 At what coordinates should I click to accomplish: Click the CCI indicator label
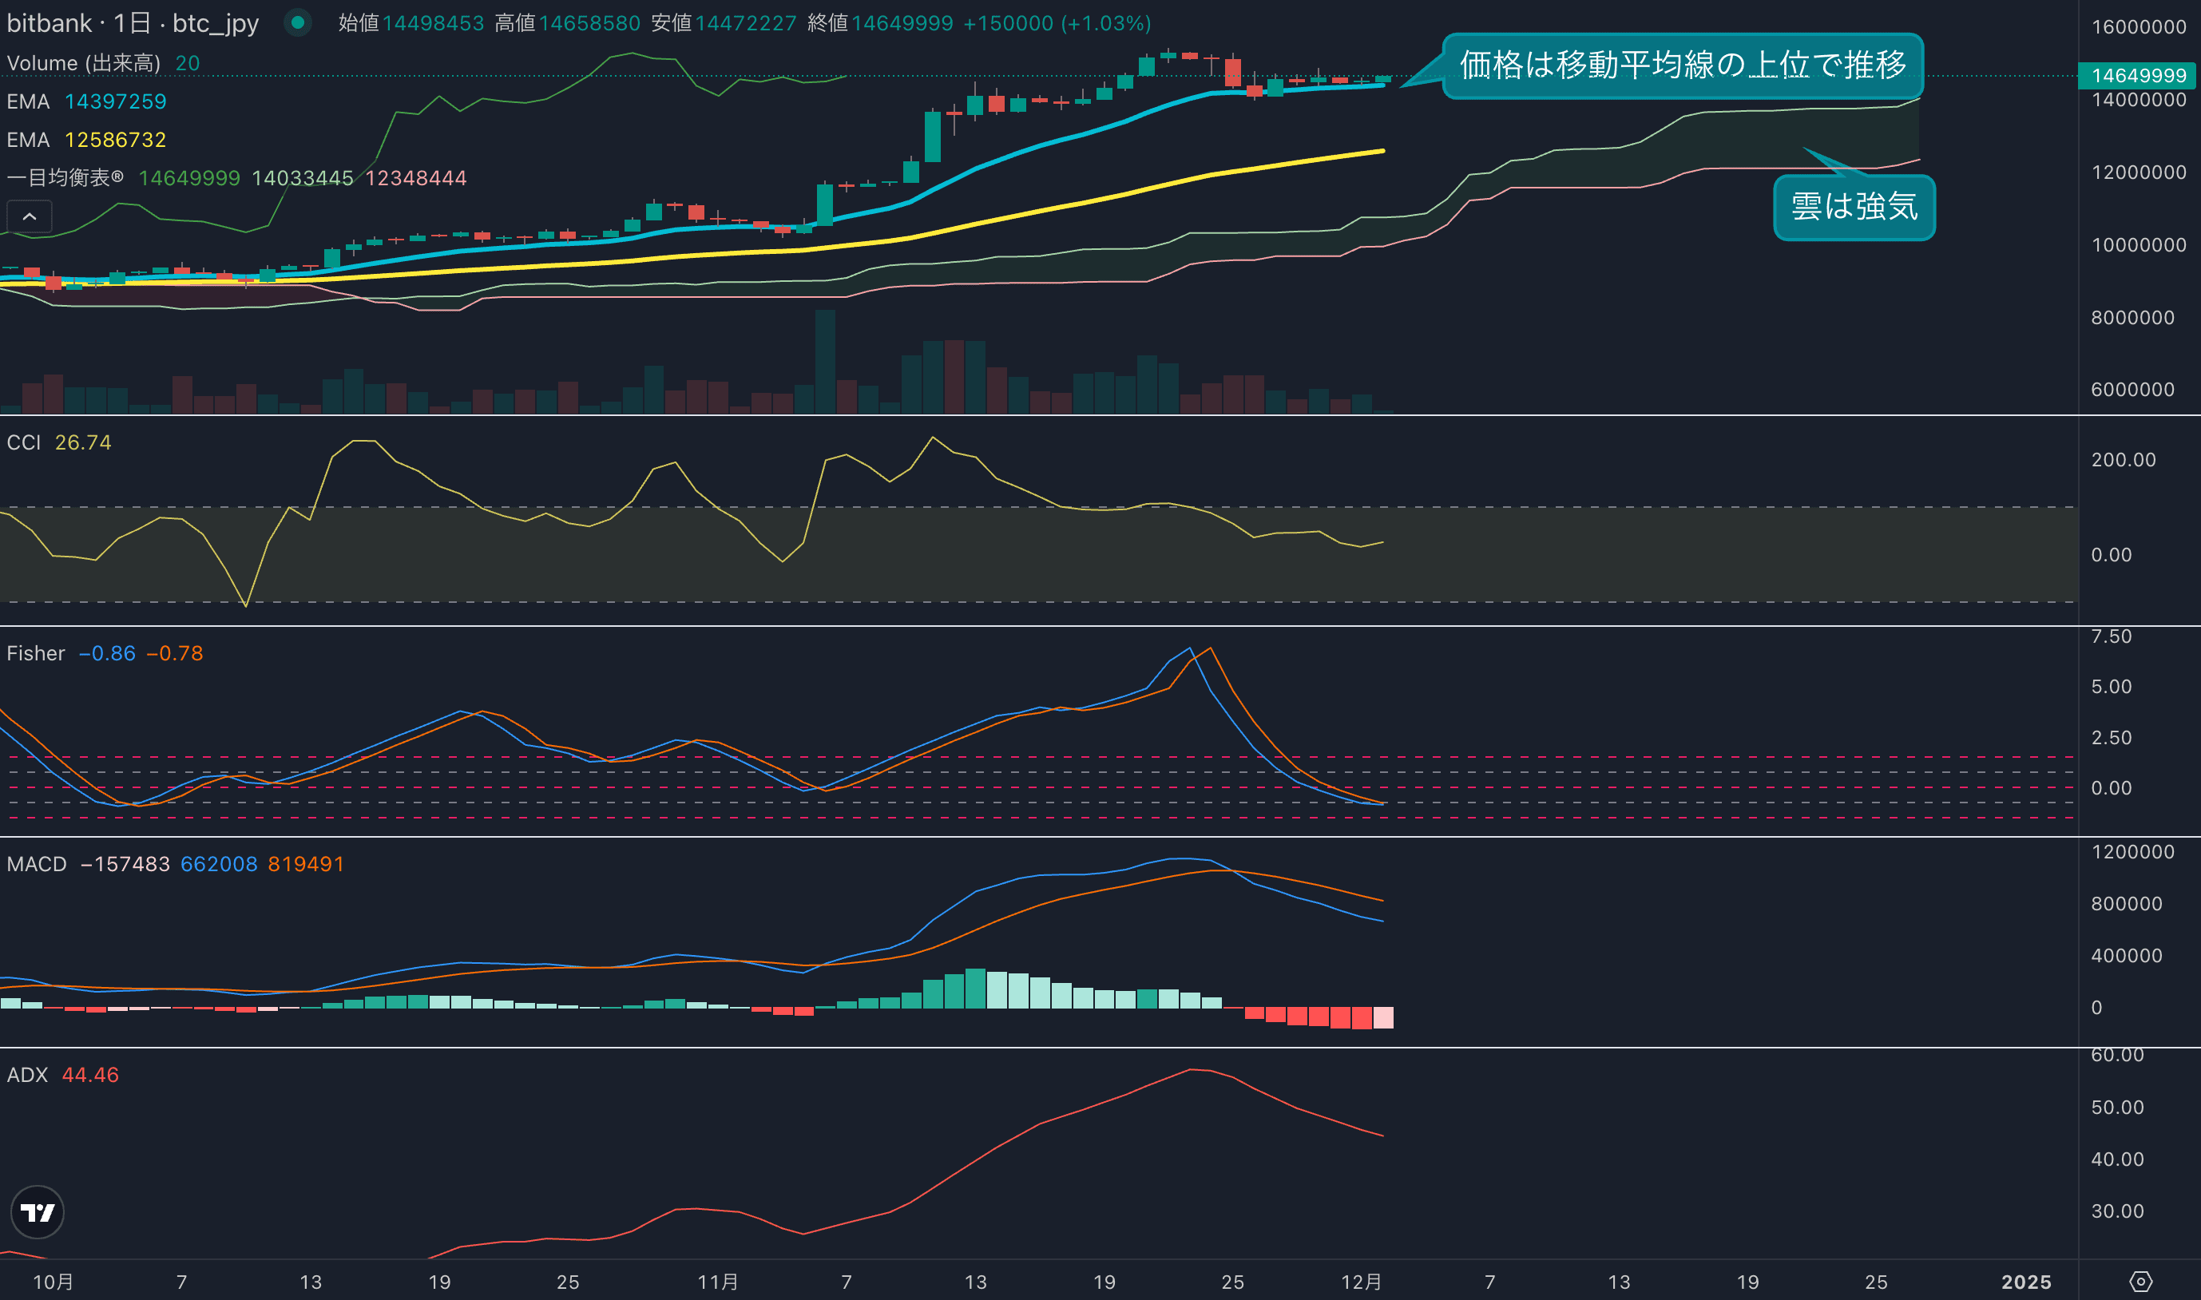24,442
